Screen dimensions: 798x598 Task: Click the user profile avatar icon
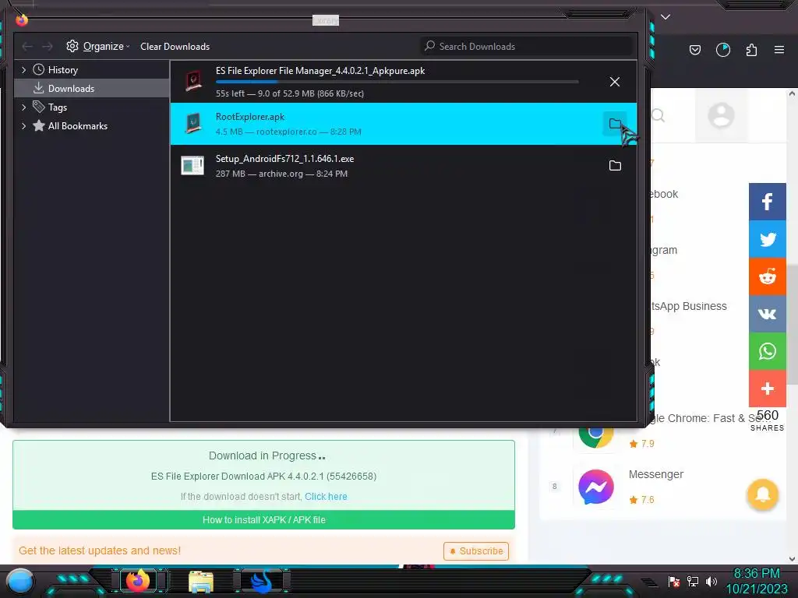(721, 115)
